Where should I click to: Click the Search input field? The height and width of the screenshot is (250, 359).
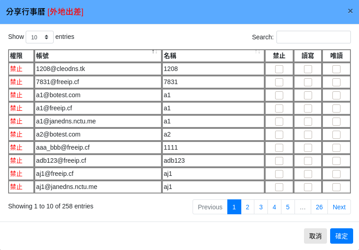(x=313, y=37)
